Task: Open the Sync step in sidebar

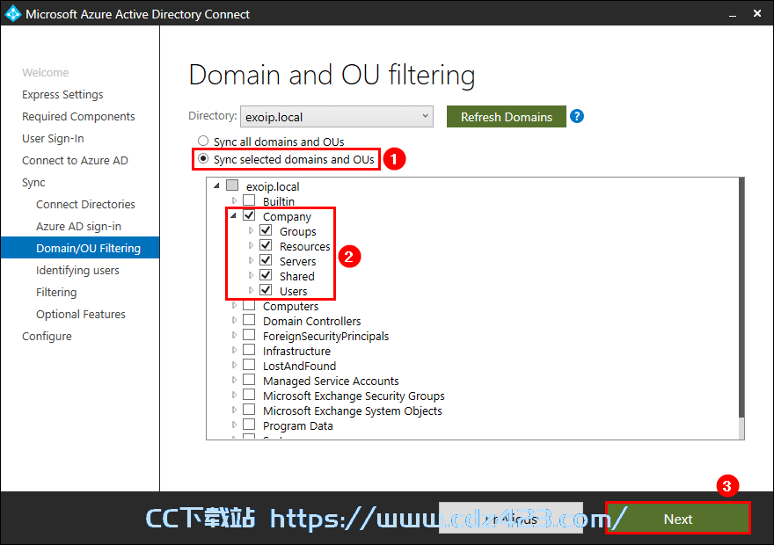Action: (x=33, y=183)
